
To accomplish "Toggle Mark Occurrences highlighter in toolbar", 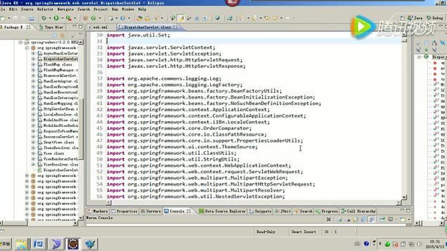I will [181, 18].
